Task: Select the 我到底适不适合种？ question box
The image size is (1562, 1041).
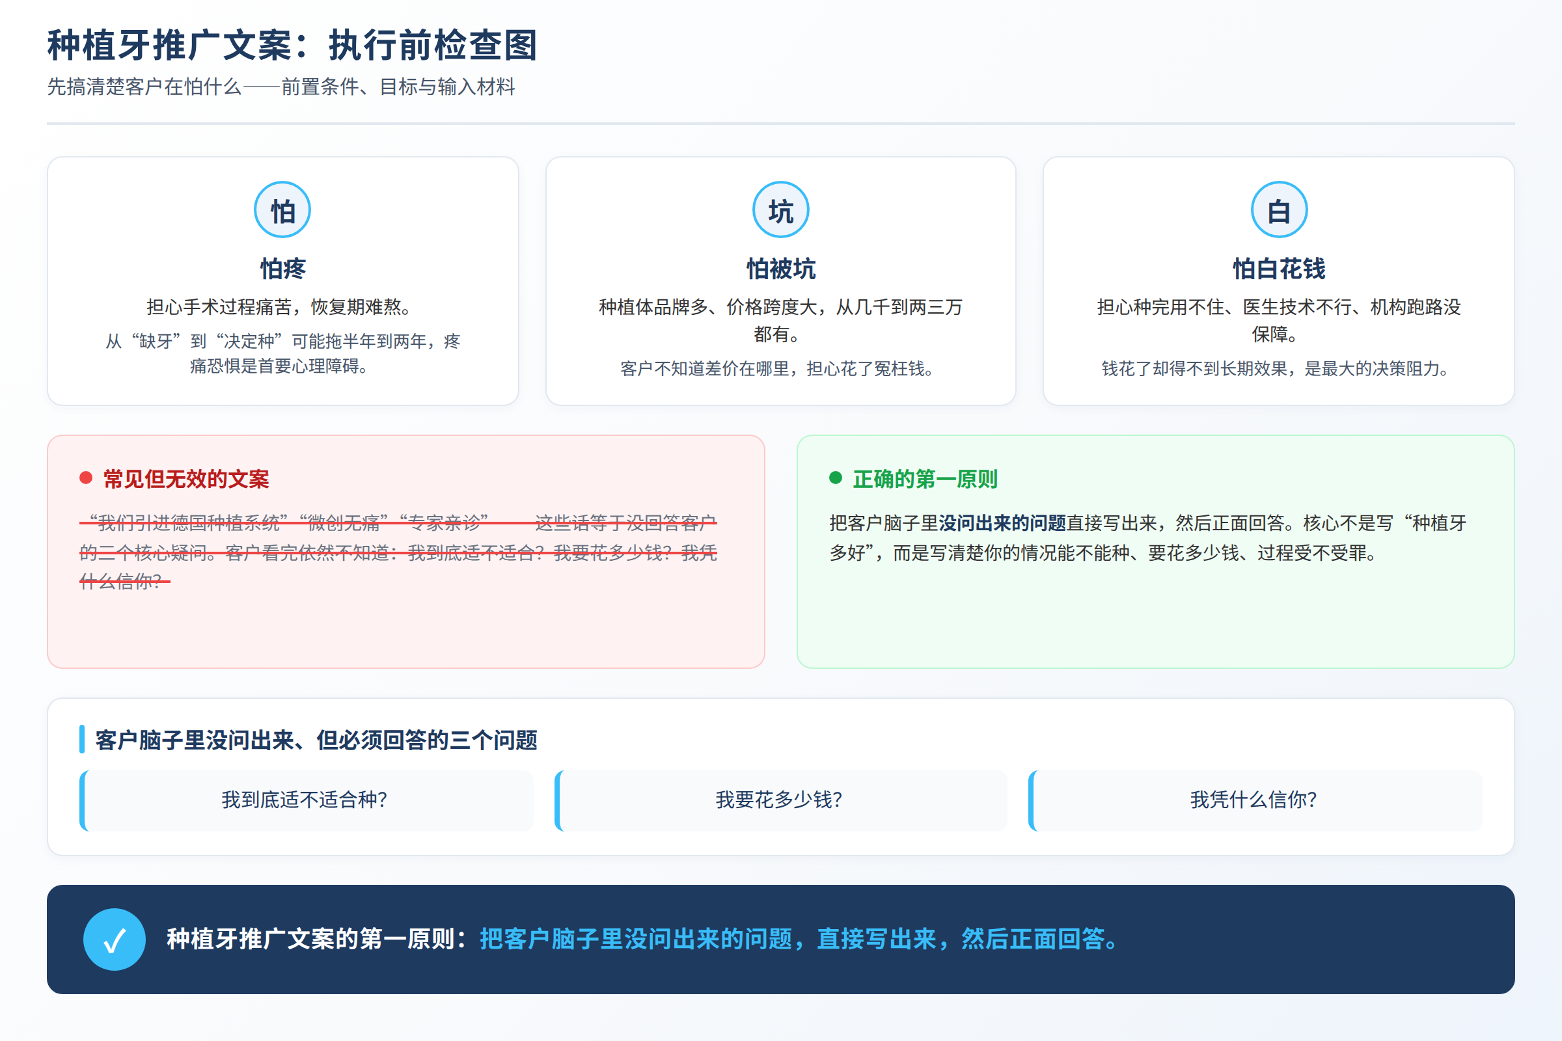Action: [306, 800]
